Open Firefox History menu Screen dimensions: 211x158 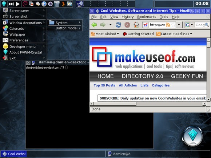coord(128,17)
